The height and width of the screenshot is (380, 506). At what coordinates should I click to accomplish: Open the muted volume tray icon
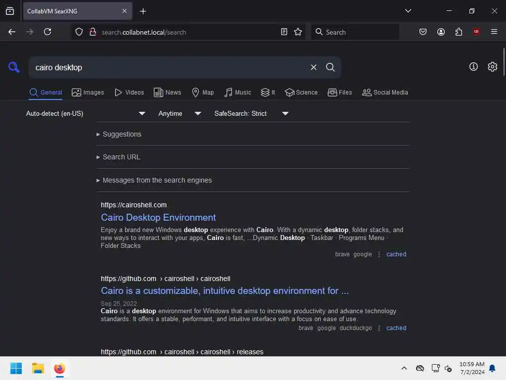point(448,368)
